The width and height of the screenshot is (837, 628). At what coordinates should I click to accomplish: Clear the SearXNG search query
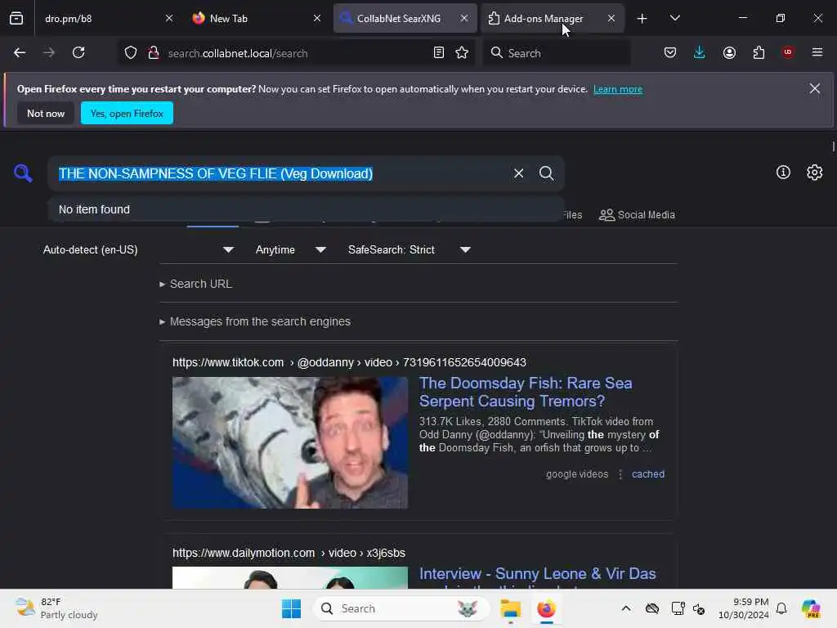point(518,173)
